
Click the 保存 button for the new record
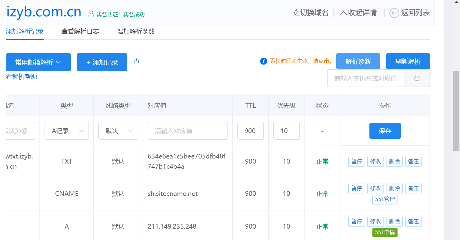[385, 131]
